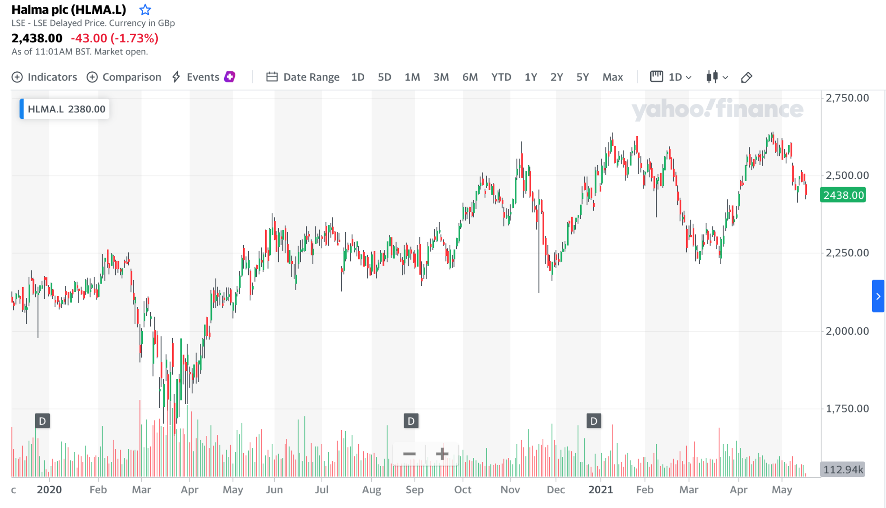This screenshot has height=508, width=886.
Task: Choose the 5Y range option
Action: pyautogui.click(x=582, y=77)
